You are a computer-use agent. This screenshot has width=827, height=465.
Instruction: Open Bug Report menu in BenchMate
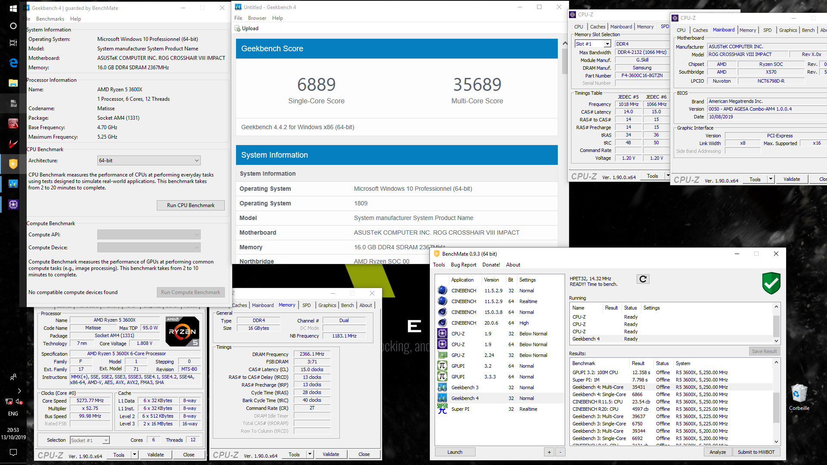(463, 265)
